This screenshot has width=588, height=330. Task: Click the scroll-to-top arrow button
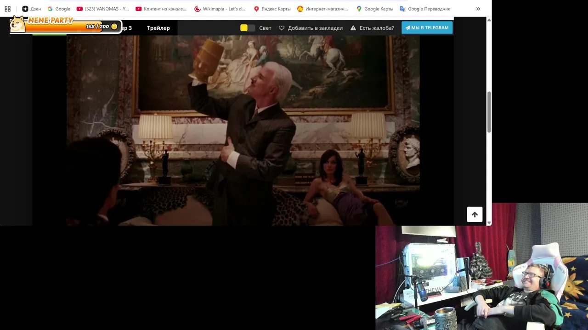[475, 214]
